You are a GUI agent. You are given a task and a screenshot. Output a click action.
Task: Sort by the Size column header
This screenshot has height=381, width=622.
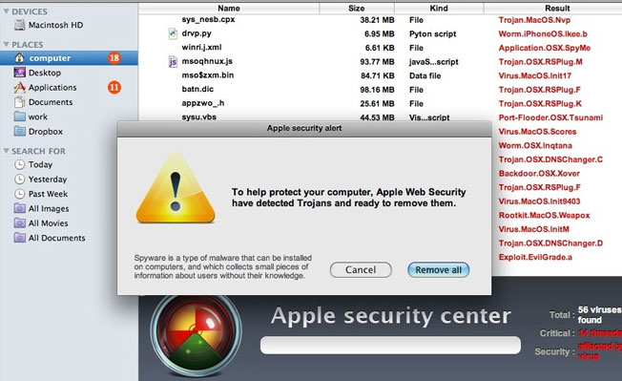click(x=357, y=9)
